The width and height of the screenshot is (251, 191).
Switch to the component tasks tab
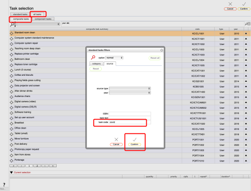(43, 19)
